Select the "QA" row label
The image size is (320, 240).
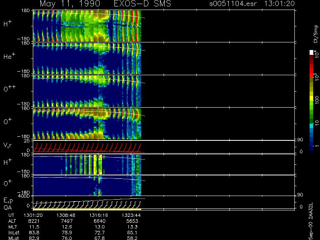[8, 208]
